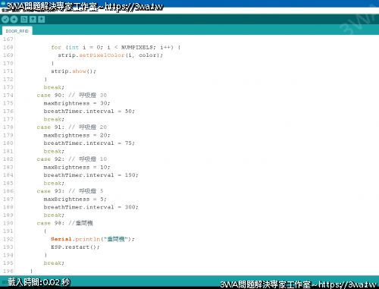
Task: Click the Serial.println statement
Action: coord(92,239)
